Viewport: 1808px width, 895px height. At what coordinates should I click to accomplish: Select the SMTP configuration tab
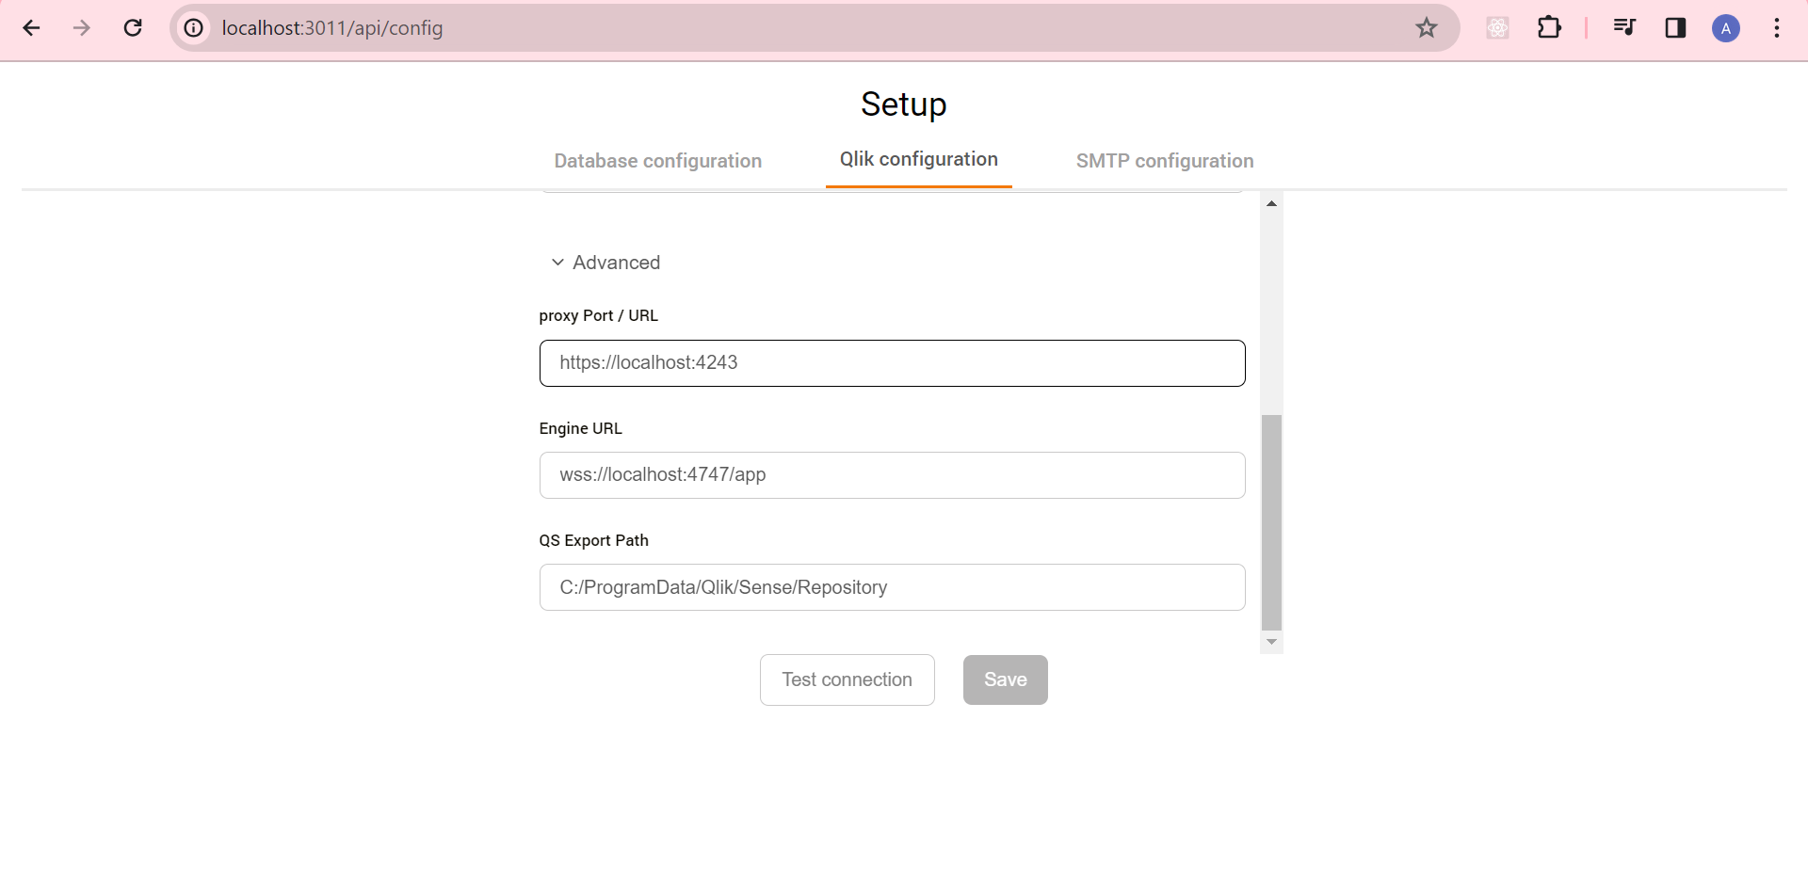1164,161
